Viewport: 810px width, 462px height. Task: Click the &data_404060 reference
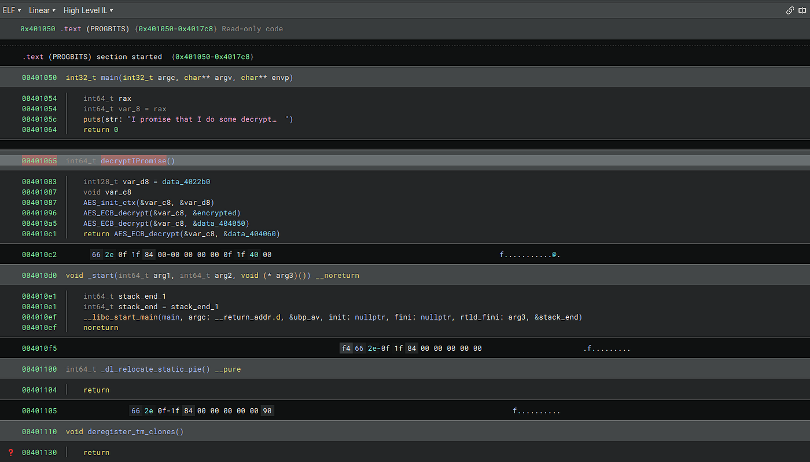coord(249,234)
